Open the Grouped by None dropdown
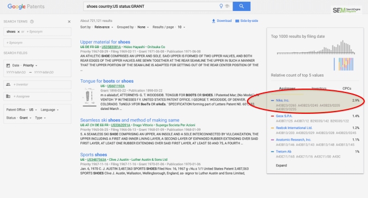 point(143,27)
